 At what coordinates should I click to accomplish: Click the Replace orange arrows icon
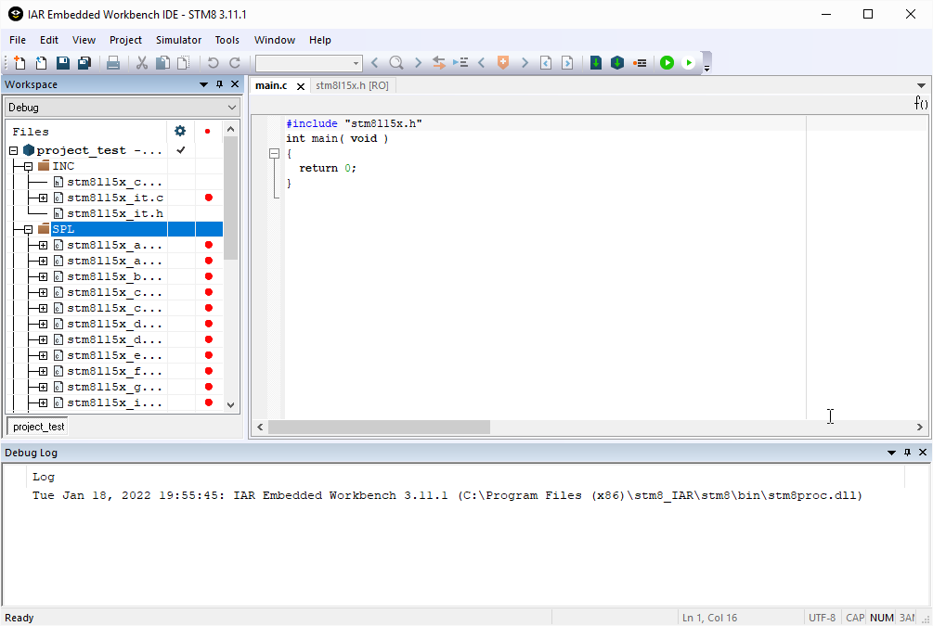(x=438, y=62)
